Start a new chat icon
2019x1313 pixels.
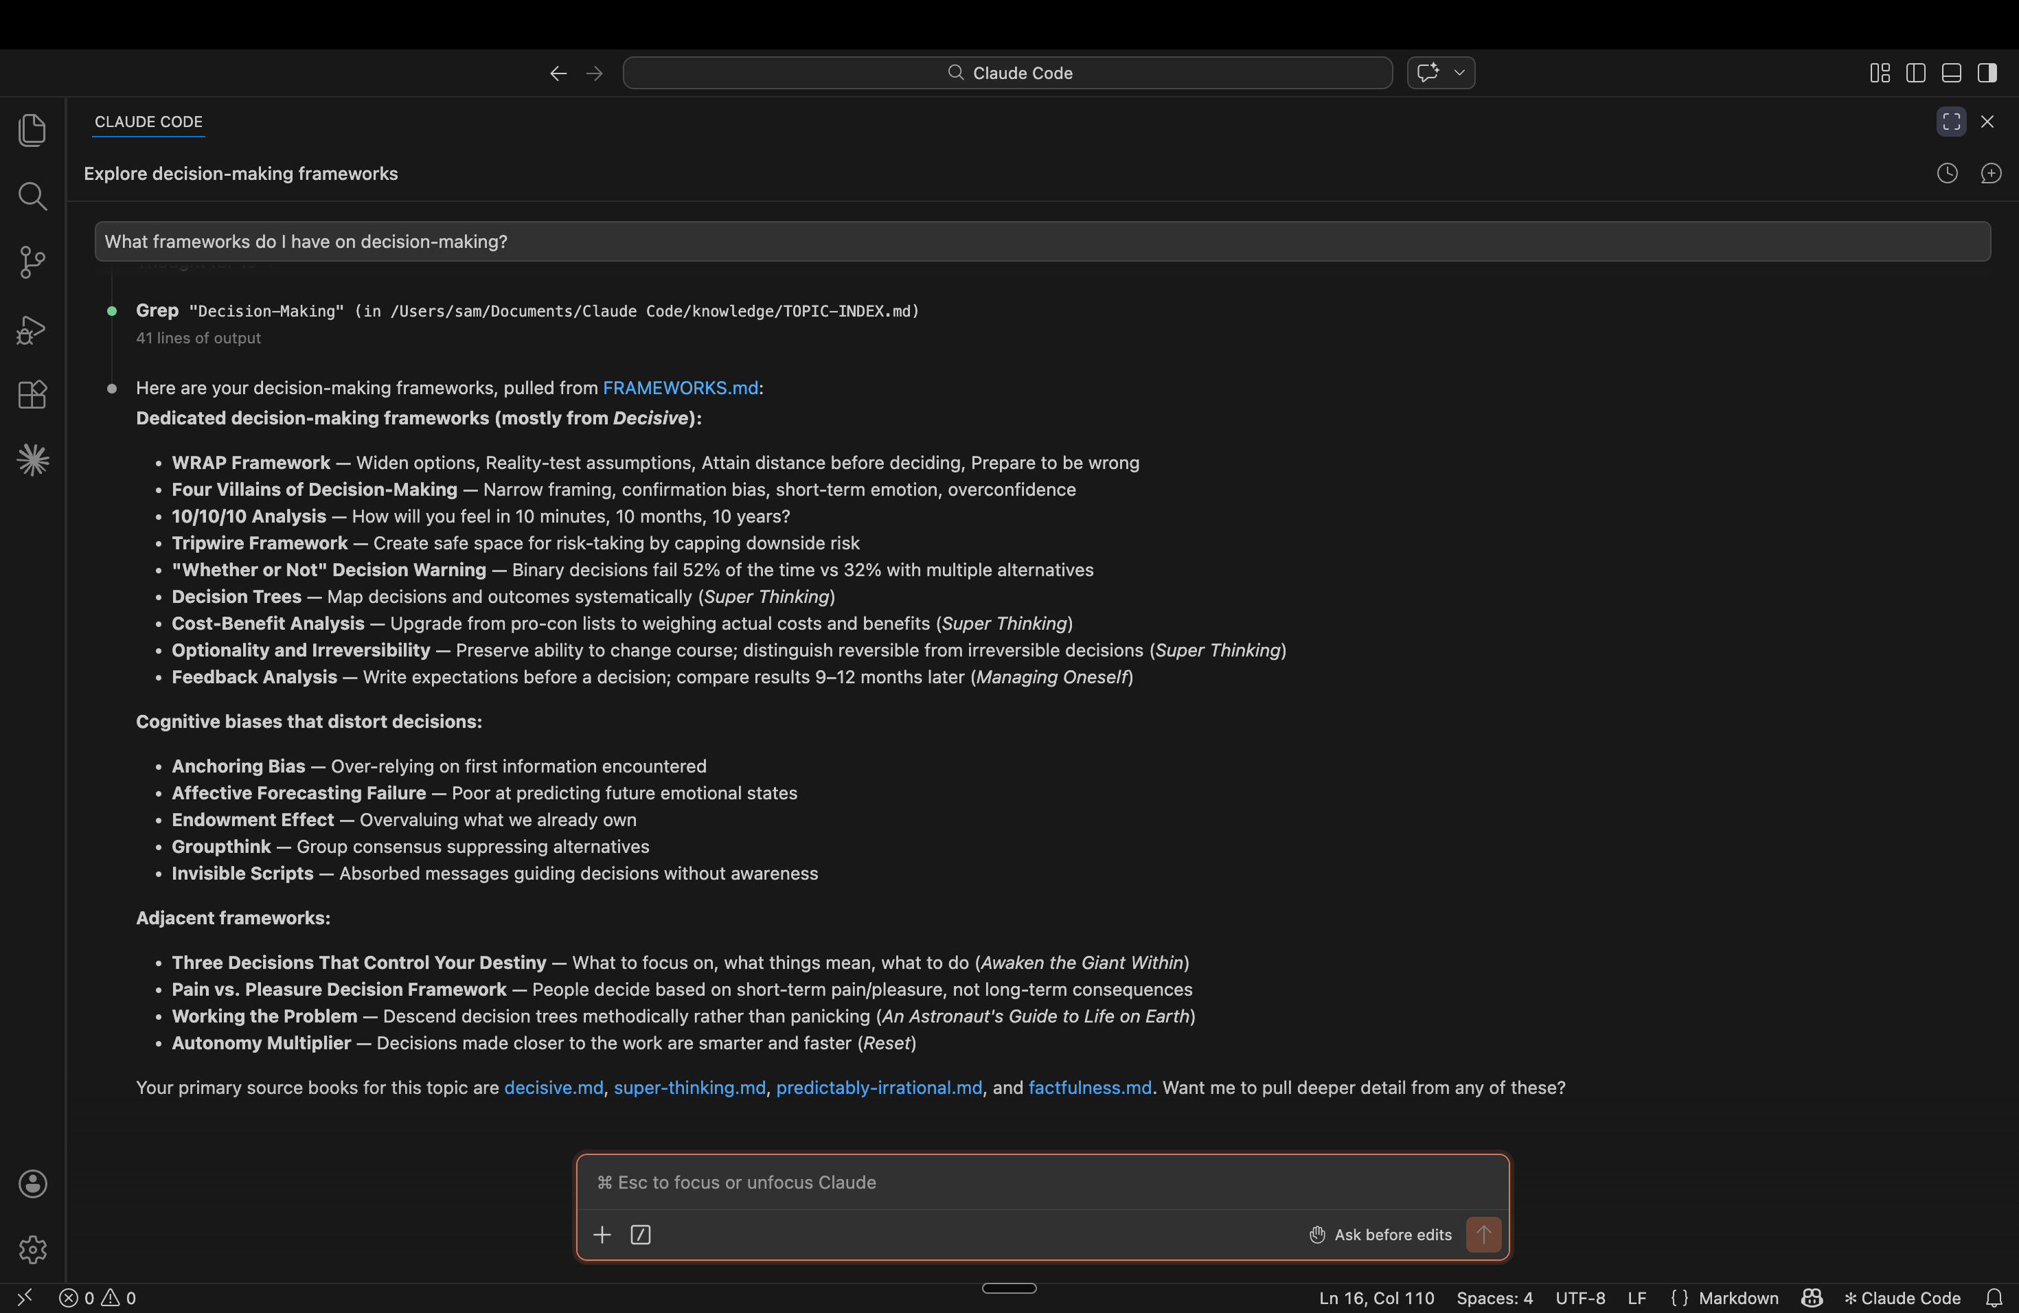(1990, 173)
